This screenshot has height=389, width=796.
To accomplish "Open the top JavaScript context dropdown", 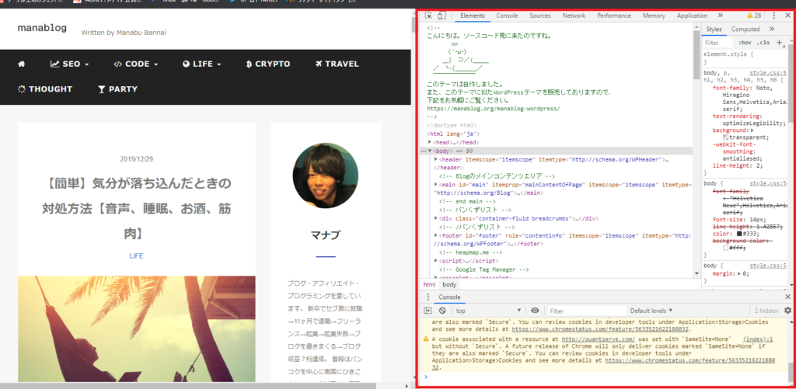I will [488, 311].
